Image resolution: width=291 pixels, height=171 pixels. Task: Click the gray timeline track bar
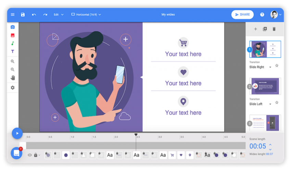(136, 146)
